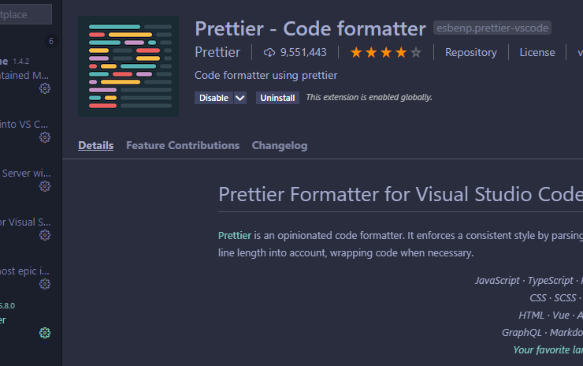Click the 9,551,443 install count number

pyautogui.click(x=303, y=53)
